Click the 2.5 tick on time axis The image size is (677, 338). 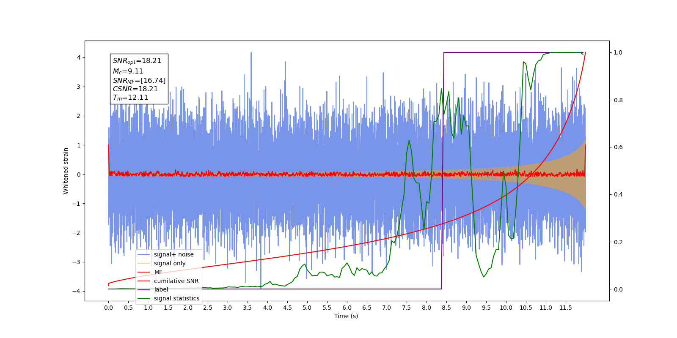[x=208, y=308]
